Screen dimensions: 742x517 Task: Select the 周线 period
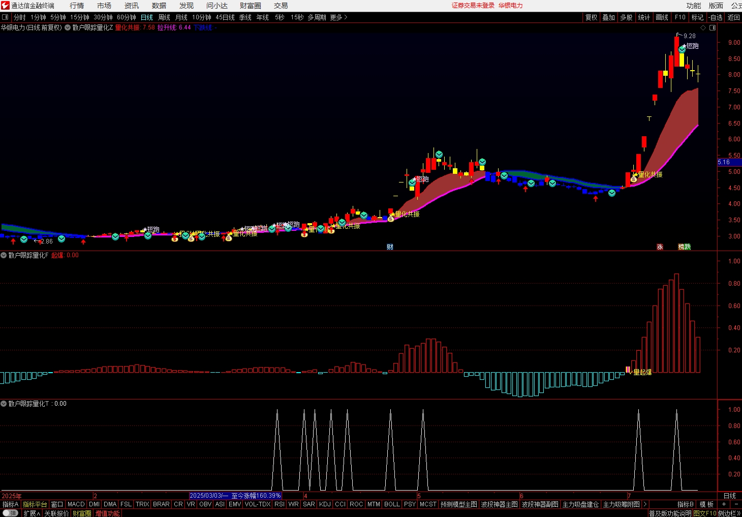(x=164, y=17)
